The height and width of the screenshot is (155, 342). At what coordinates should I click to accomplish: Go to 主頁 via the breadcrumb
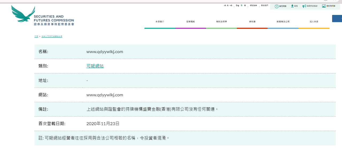pos(36,36)
